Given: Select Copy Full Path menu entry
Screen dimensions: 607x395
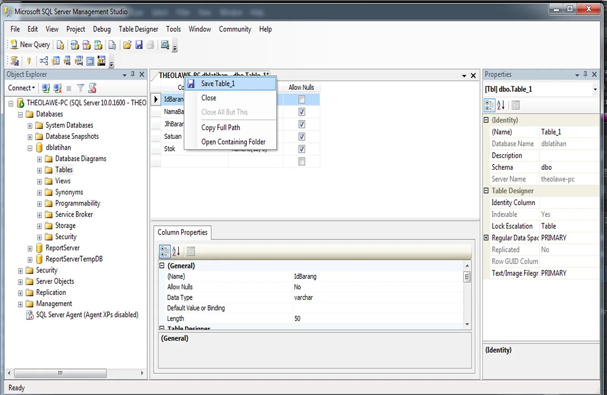Looking at the screenshot, I should coord(230,128).
